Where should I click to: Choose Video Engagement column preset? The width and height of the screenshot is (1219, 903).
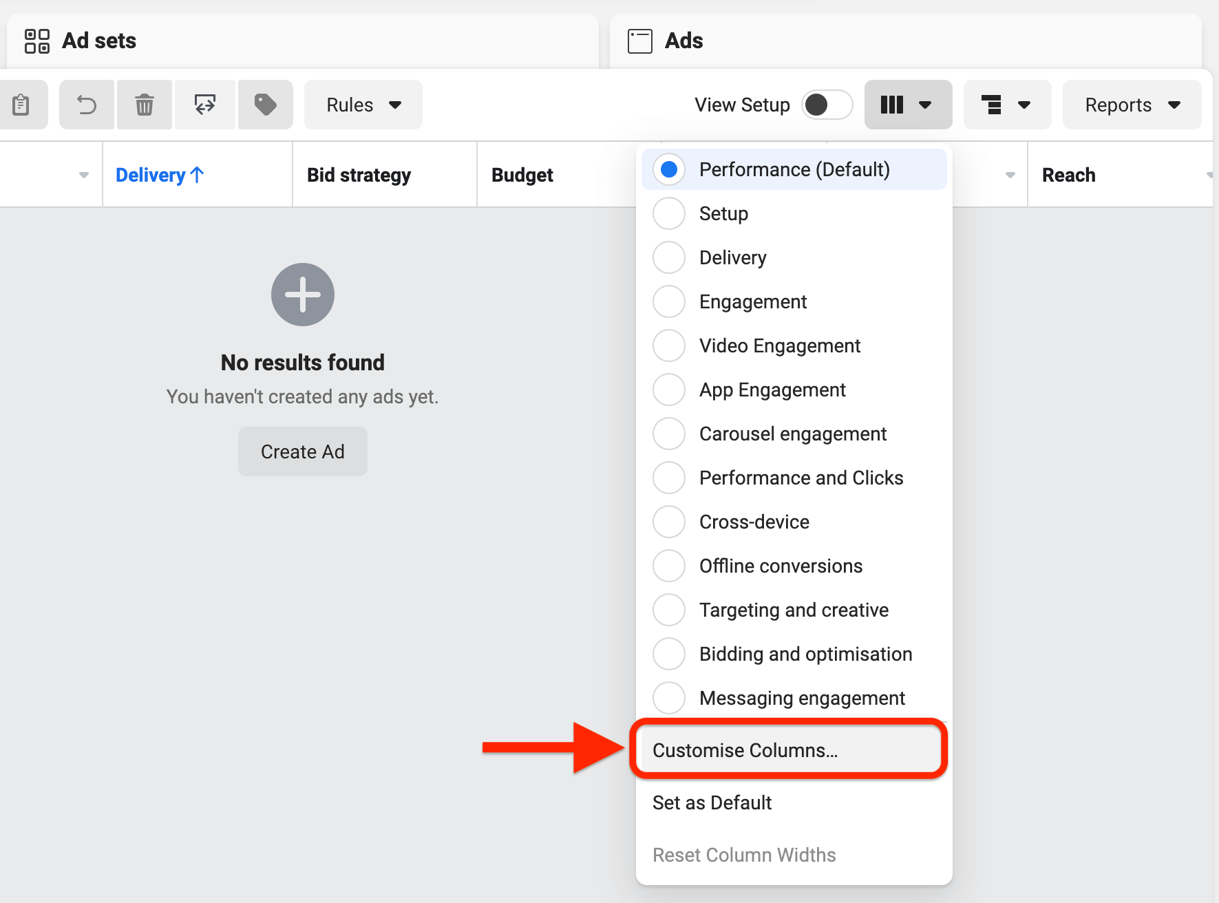point(794,346)
